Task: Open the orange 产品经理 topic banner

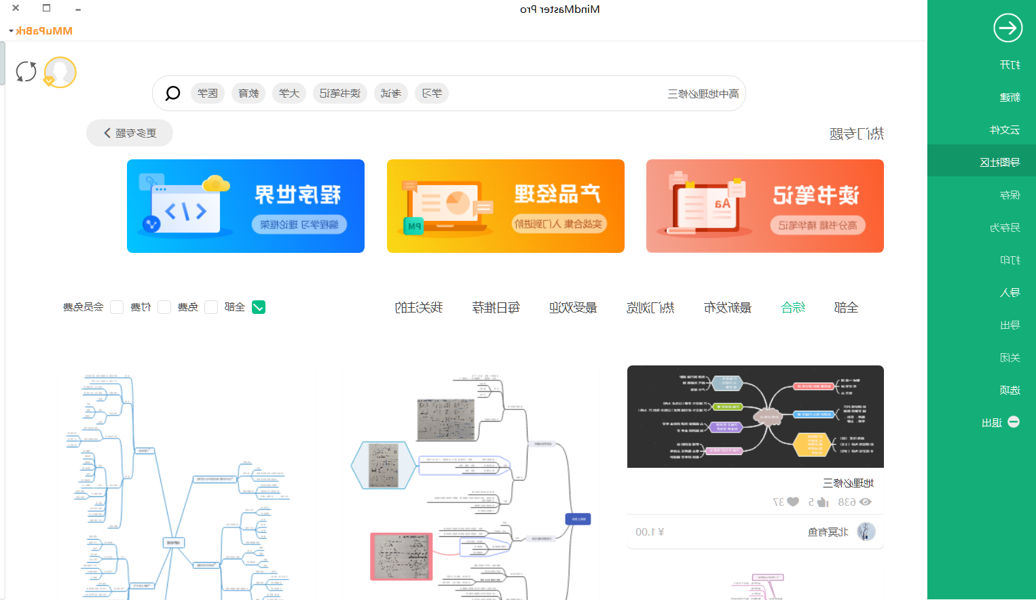Action: point(506,206)
